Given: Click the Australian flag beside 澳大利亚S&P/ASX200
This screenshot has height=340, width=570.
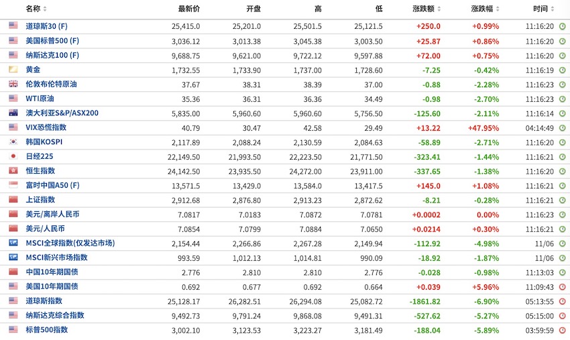Looking at the screenshot, I should click(13, 113).
